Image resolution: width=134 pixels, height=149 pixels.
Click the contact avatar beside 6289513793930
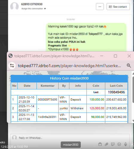(14, 6)
